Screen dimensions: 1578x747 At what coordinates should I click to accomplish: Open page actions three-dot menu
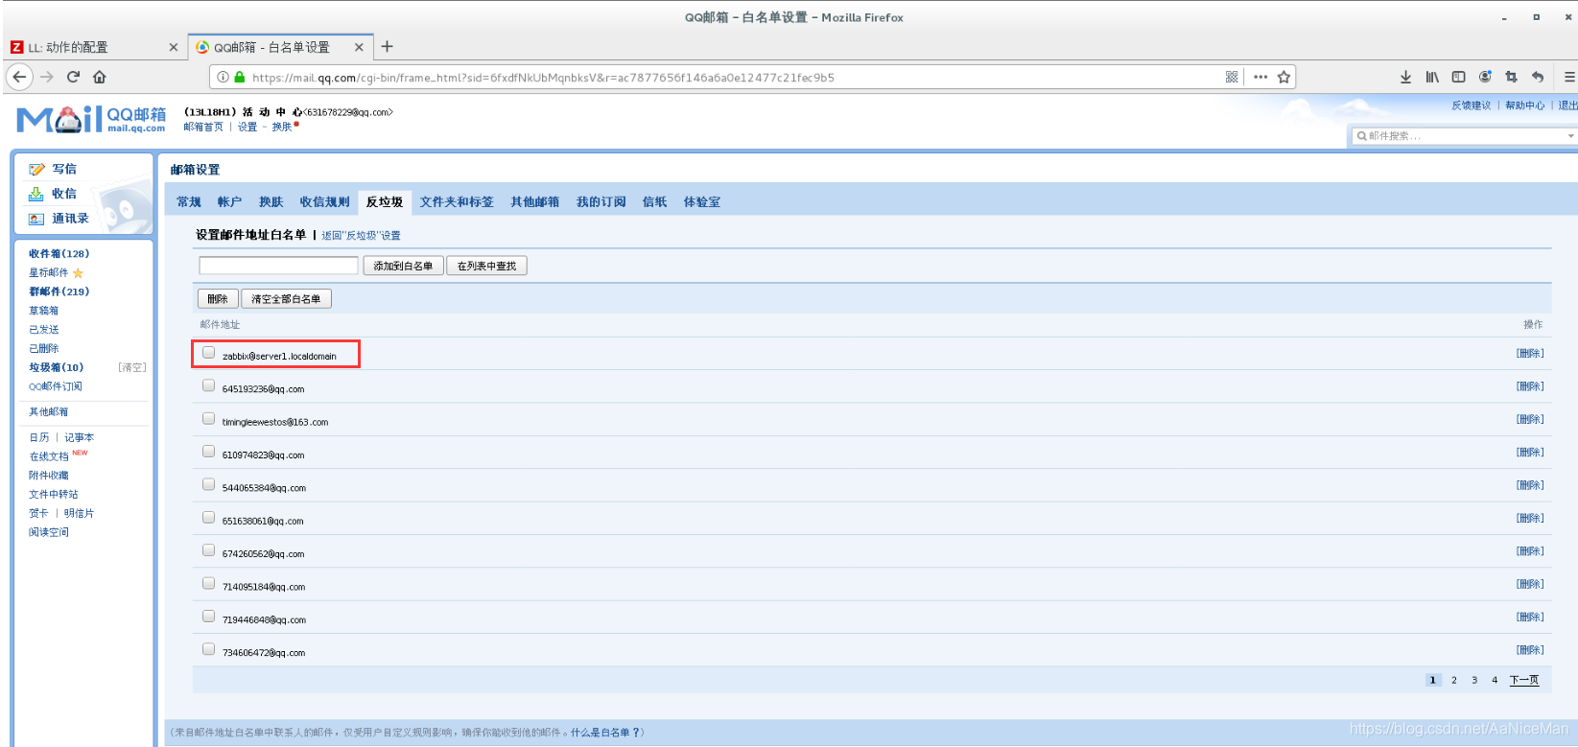point(1260,77)
